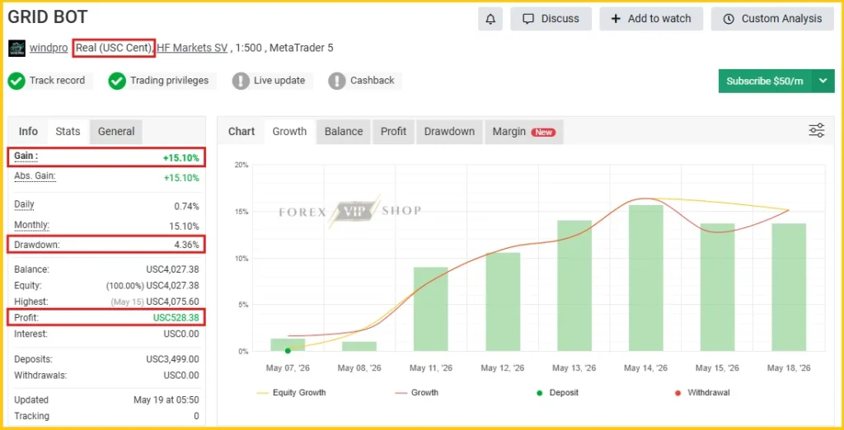
Task: Click Track record green check icon
Action: [16, 82]
